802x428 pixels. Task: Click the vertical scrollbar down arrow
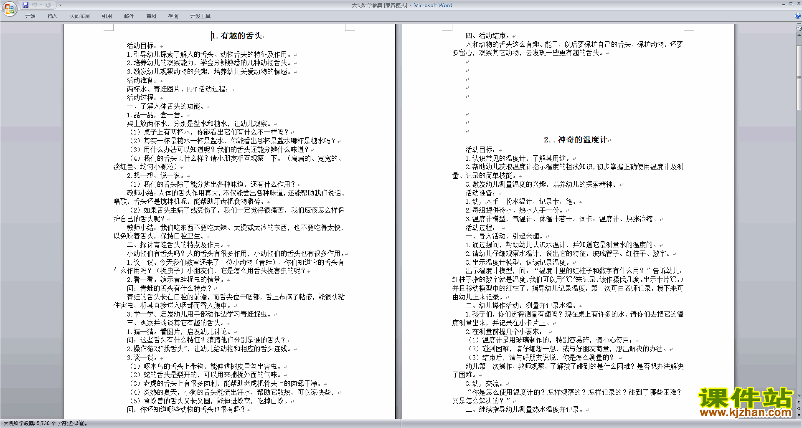point(799,396)
